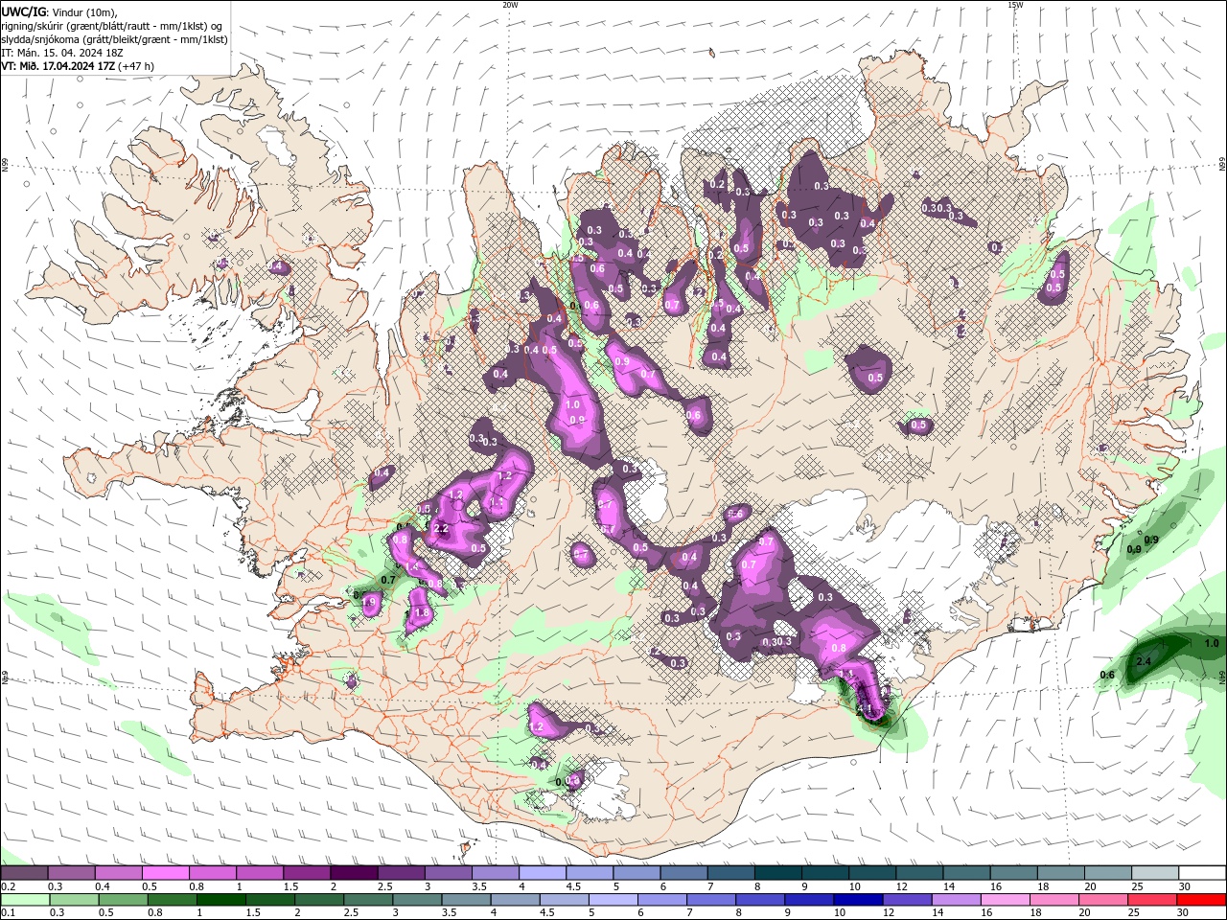Pick the bright pink snow swatch between 0.5 and 0.8
This screenshot has width=1227, height=920.
coord(165,873)
